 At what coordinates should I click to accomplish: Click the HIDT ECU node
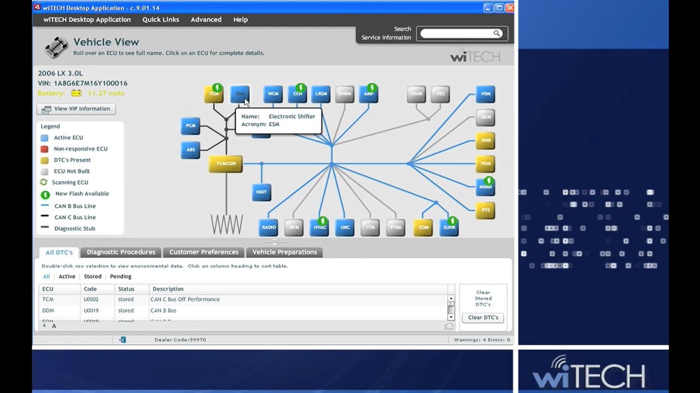pyautogui.click(x=261, y=192)
